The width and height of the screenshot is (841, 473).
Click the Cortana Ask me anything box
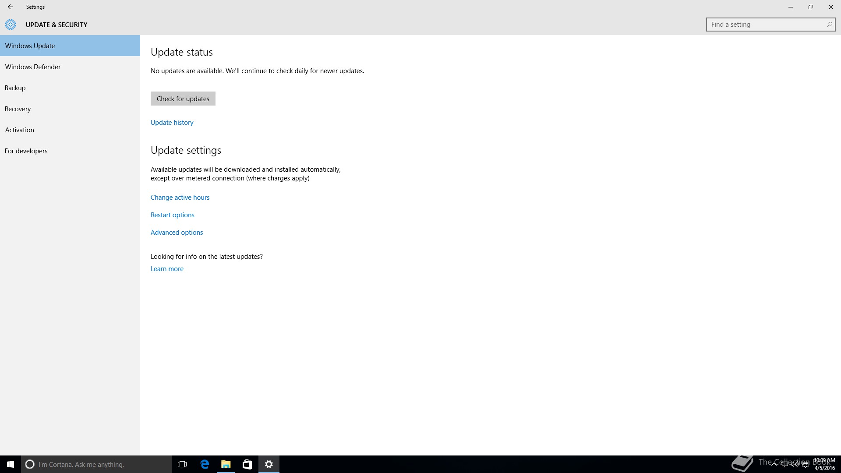(x=96, y=464)
